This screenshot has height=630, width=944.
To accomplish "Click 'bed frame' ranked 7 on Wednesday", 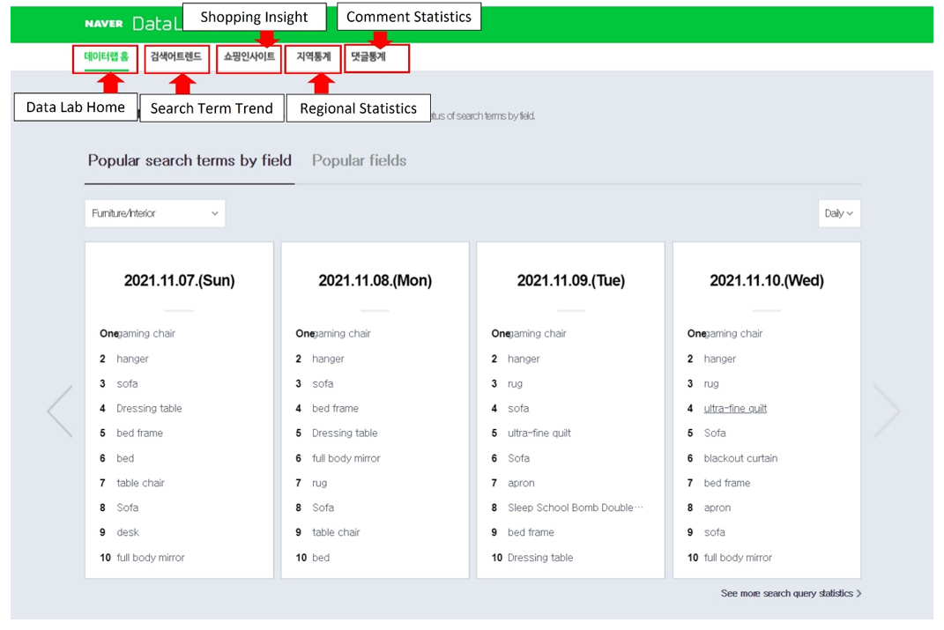I will 727,483.
